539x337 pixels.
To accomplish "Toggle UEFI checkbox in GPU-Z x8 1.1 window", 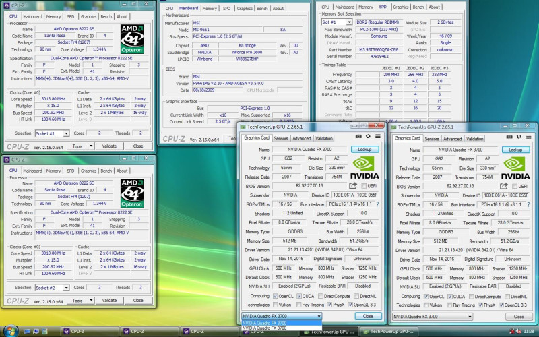I will coord(515,187).
